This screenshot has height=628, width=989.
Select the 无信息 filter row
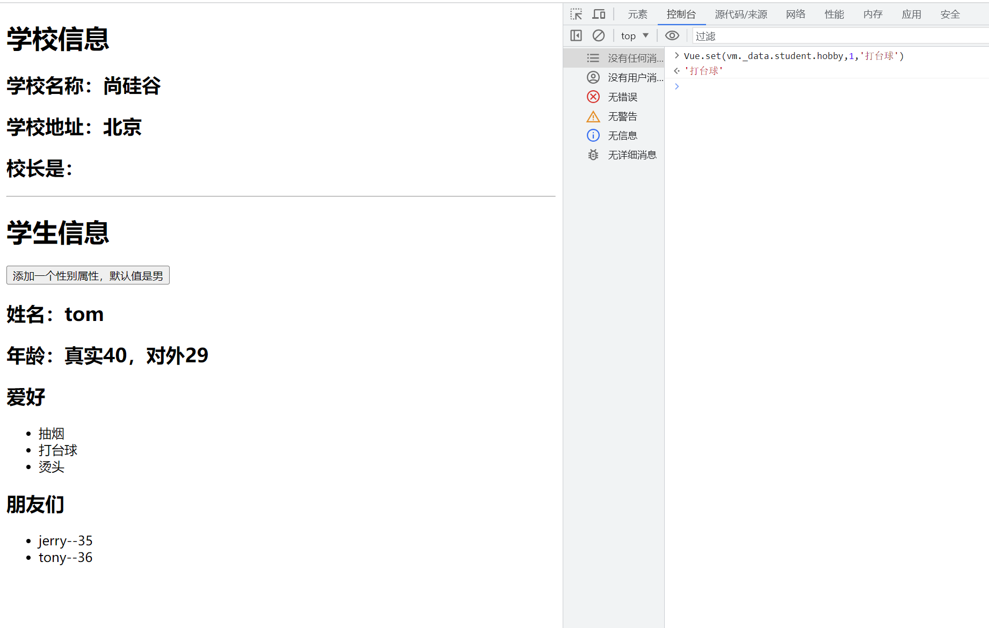(614, 135)
